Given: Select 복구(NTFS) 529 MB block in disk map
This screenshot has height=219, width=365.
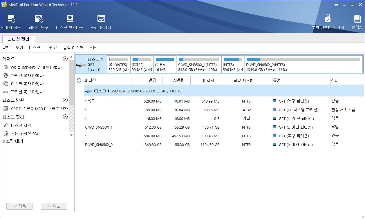Looking at the screenshot, I should [118, 64].
